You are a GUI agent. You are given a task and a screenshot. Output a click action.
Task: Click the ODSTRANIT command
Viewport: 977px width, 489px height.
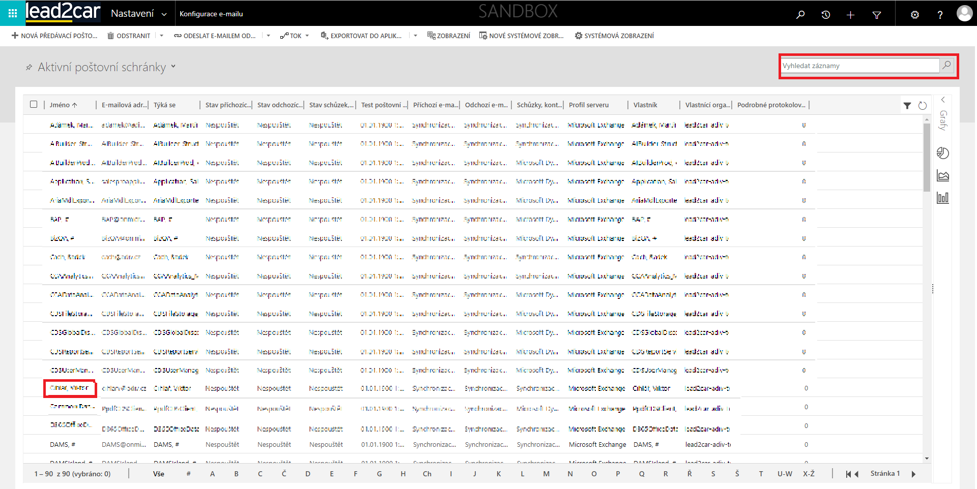129,36
